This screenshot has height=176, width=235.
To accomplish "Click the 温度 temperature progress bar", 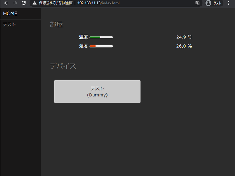I will coord(101,37).
